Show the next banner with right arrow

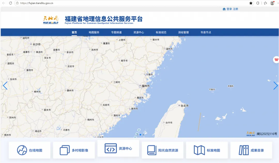(275, 86)
